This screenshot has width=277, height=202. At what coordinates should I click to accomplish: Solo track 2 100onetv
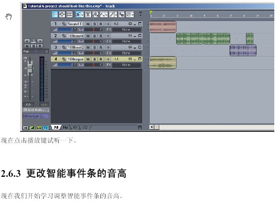[x=95, y=36]
